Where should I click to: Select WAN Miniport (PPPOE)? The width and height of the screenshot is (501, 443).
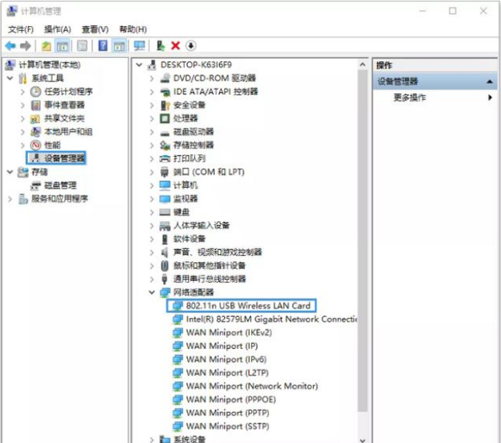point(230,400)
